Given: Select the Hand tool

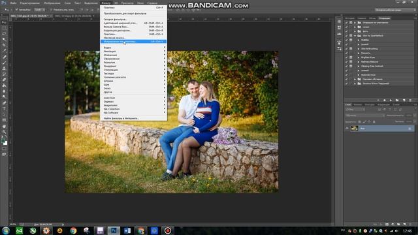Looking at the screenshot, I should pyautogui.click(x=4, y=126).
